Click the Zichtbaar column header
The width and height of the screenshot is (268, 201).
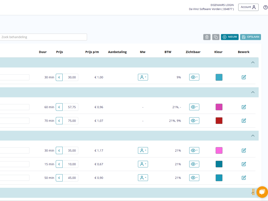pos(193,52)
